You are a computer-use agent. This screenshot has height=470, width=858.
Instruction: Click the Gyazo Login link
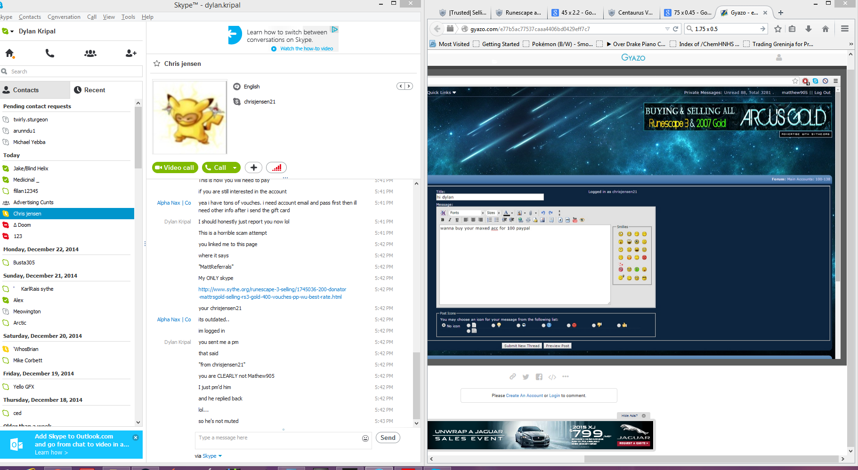pos(555,396)
